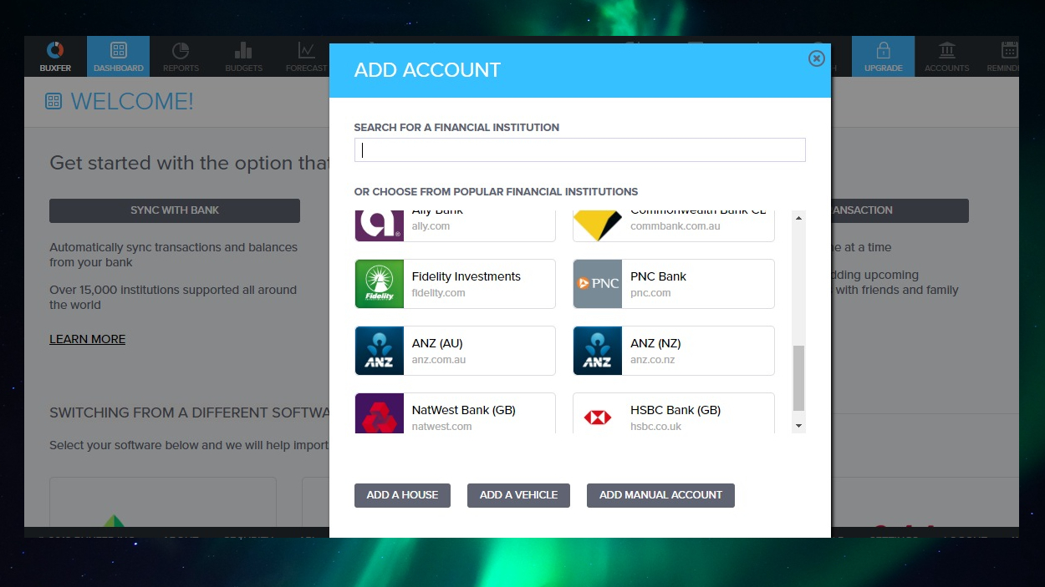The width and height of the screenshot is (1045, 587).
Task: Open the Budgets section
Action: click(x=243, y=57)
